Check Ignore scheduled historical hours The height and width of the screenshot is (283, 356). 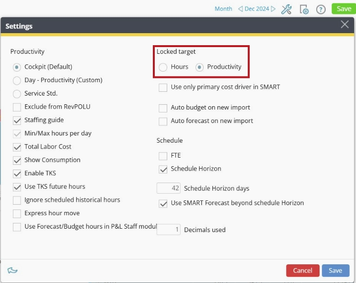coord(17,200)
